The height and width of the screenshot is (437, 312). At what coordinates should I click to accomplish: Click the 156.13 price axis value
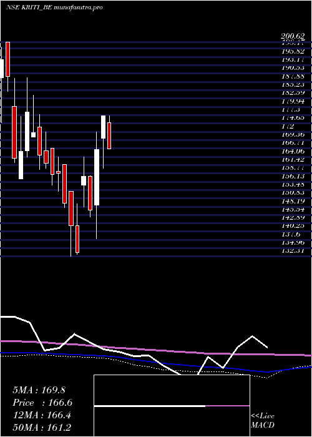(x=293, y=176)
